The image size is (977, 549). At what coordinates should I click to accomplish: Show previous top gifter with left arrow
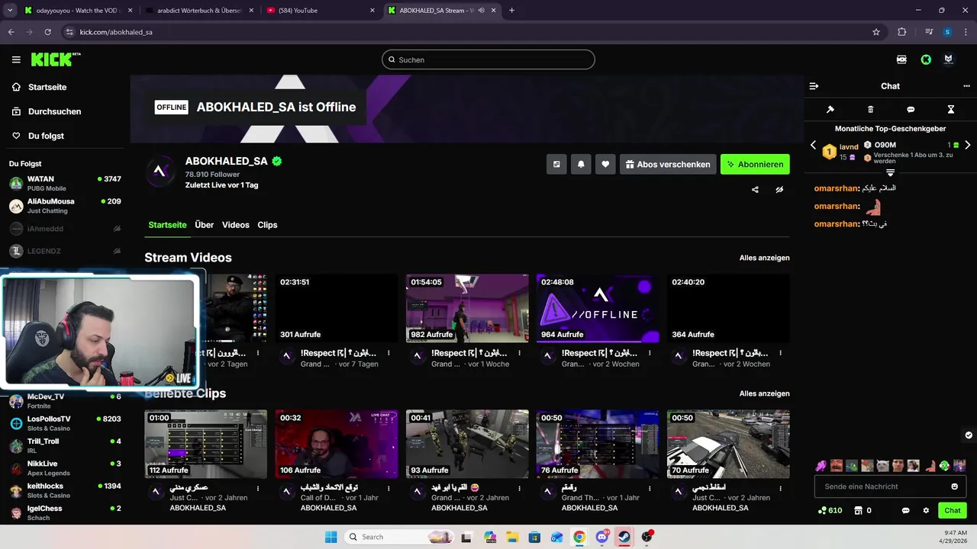click(813, 145)
